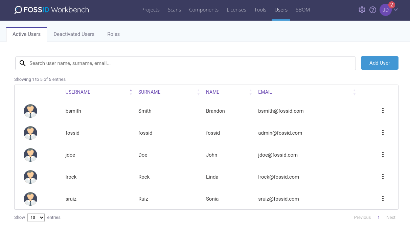Click the email jdoe@fossid.com
Viewport: 410px width, 227px height.
(278, 155)
